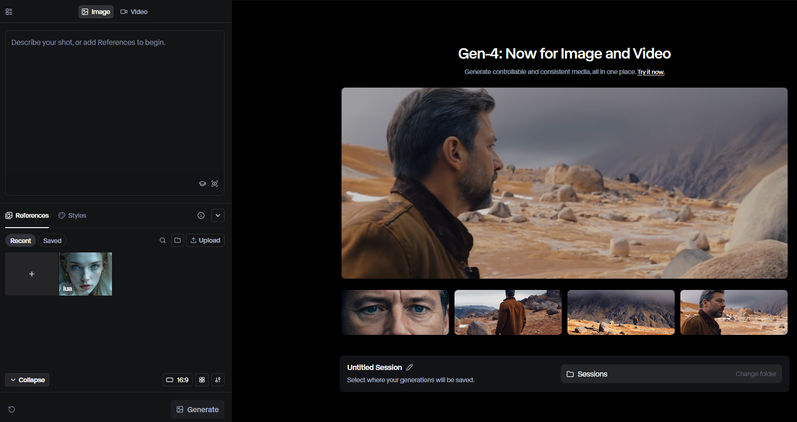Click the info icon beside Styles
Viewport: 797px width, 422px height.
click(201, 215)
